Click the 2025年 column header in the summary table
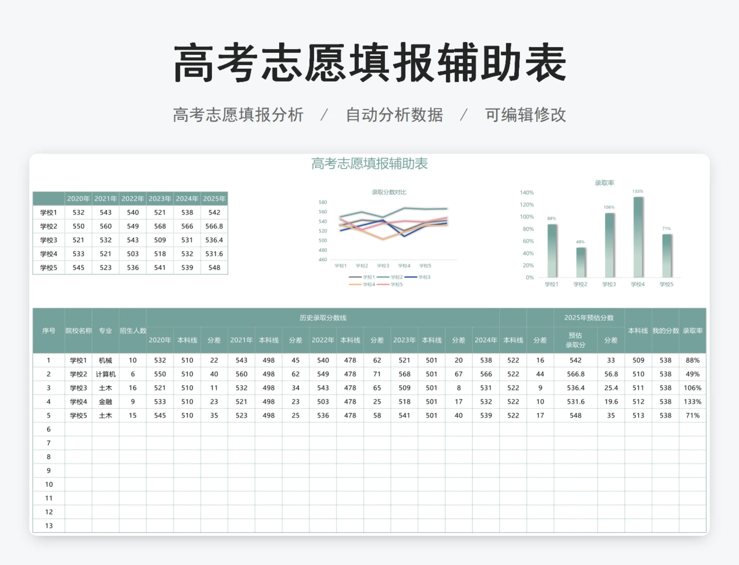 214,199
